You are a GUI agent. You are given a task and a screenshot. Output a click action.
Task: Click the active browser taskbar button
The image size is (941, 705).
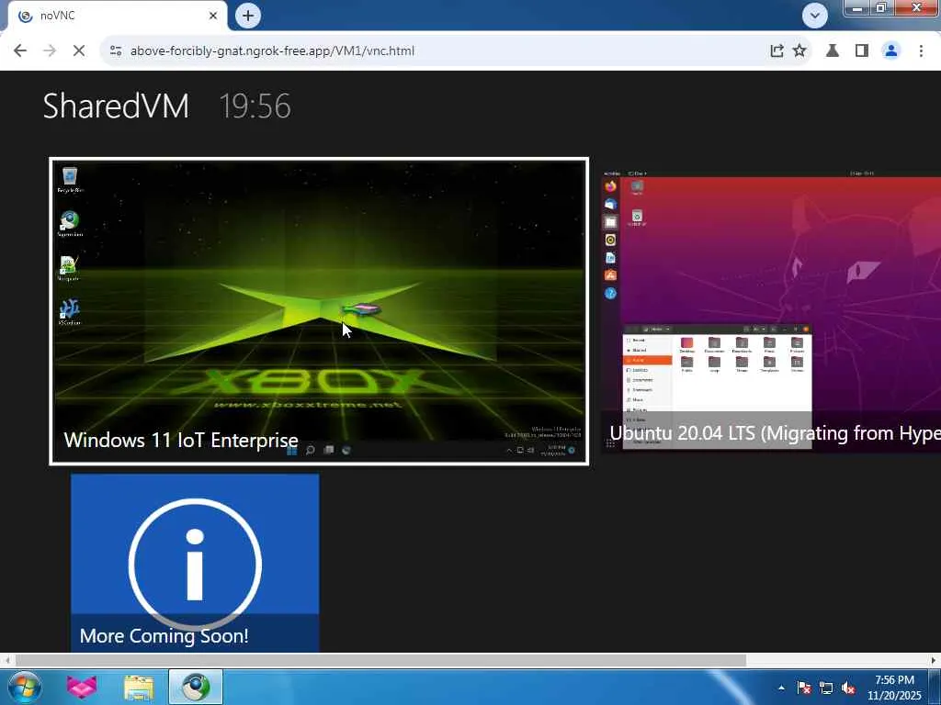point(196,687)
